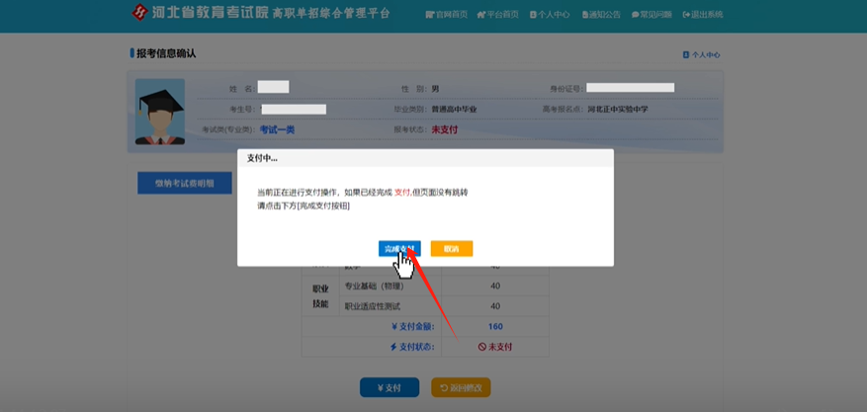Click the 考试一类 exam category text

coord(277,129)
